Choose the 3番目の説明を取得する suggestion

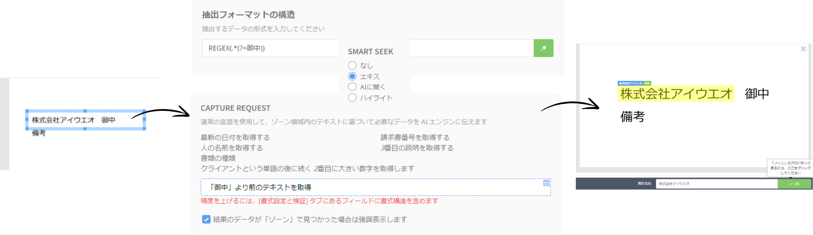pyautogui.click(x=417, y=148)
